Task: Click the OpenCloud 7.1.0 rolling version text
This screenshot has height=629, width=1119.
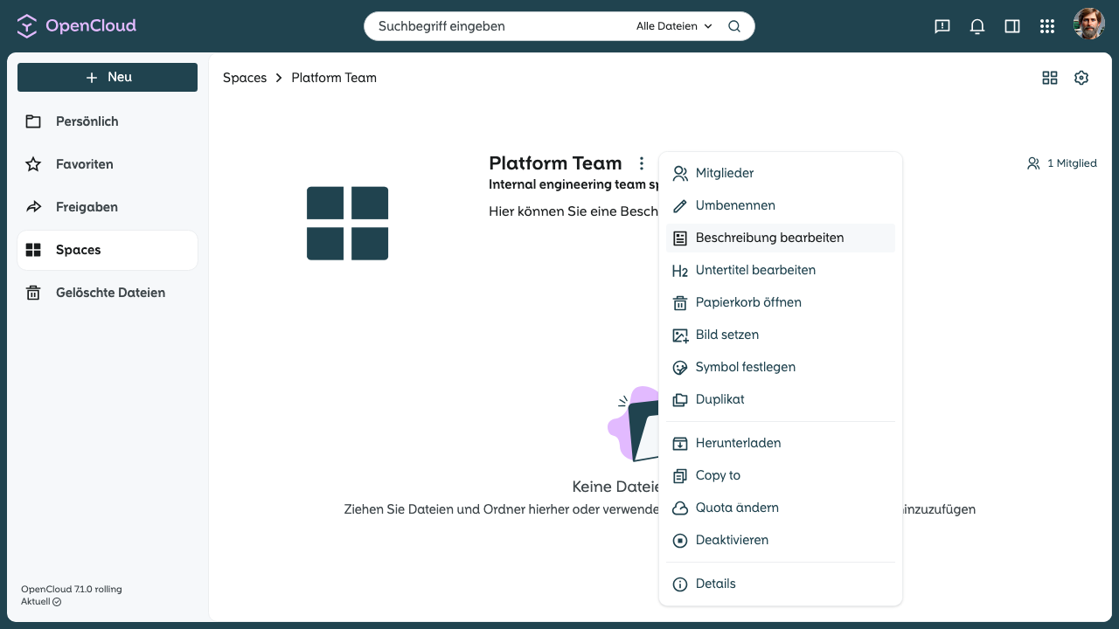Action: tap(72, 589)
